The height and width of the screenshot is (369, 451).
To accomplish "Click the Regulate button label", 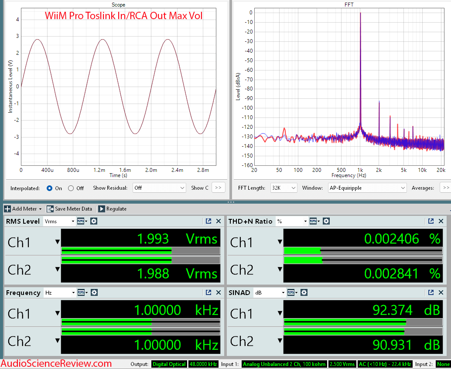I will coord(116,209).
